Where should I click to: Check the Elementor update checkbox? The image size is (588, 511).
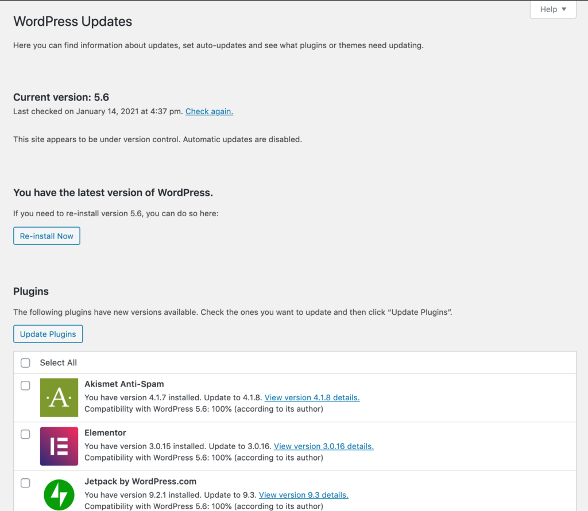tap(25, 435)
